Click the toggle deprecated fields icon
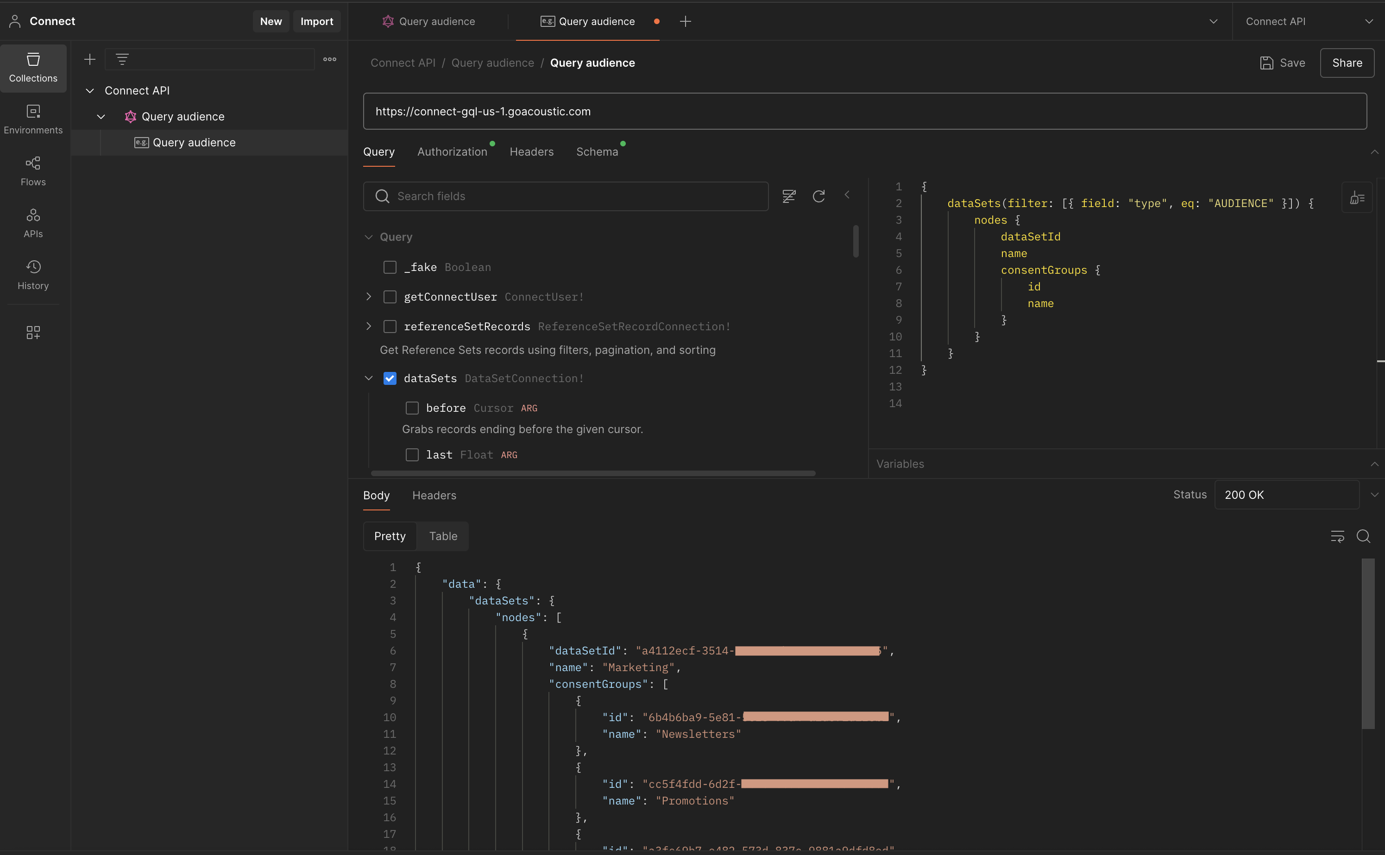Viewport: 1385px width, 855px height. coord(789,196)
